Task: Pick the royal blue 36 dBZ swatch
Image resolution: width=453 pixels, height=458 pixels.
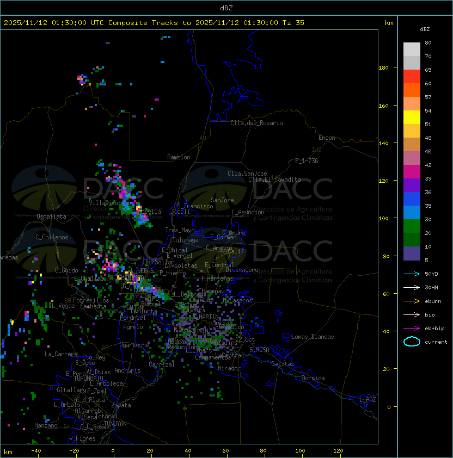Action: [412, 199]
